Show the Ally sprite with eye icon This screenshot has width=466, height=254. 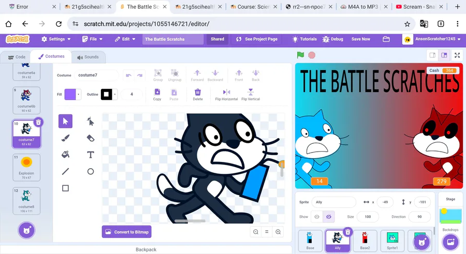pos(317,217)
